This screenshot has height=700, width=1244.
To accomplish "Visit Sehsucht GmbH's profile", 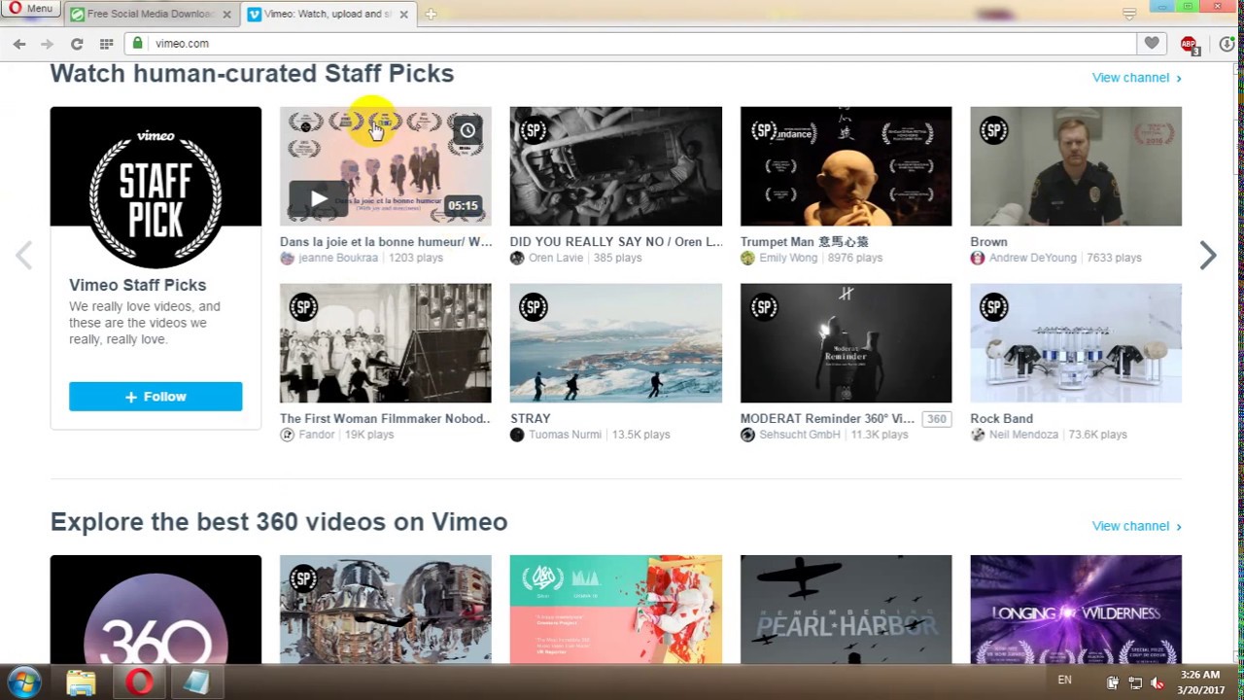I will (x=800, y=435).
